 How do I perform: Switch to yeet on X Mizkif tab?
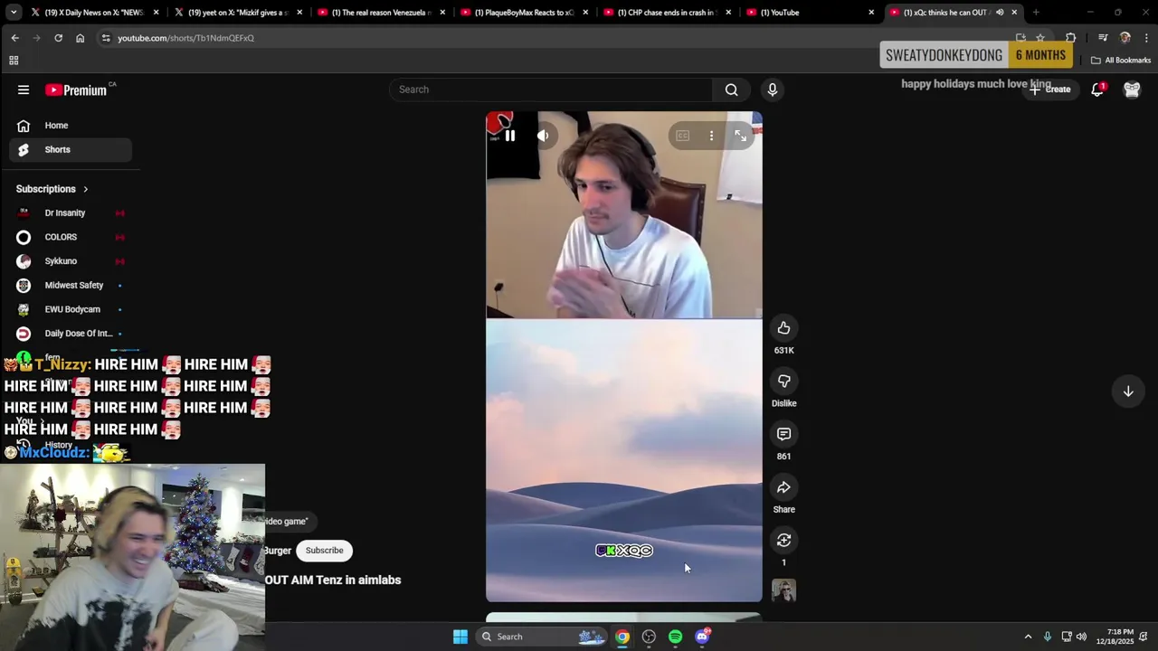(238, 13)
